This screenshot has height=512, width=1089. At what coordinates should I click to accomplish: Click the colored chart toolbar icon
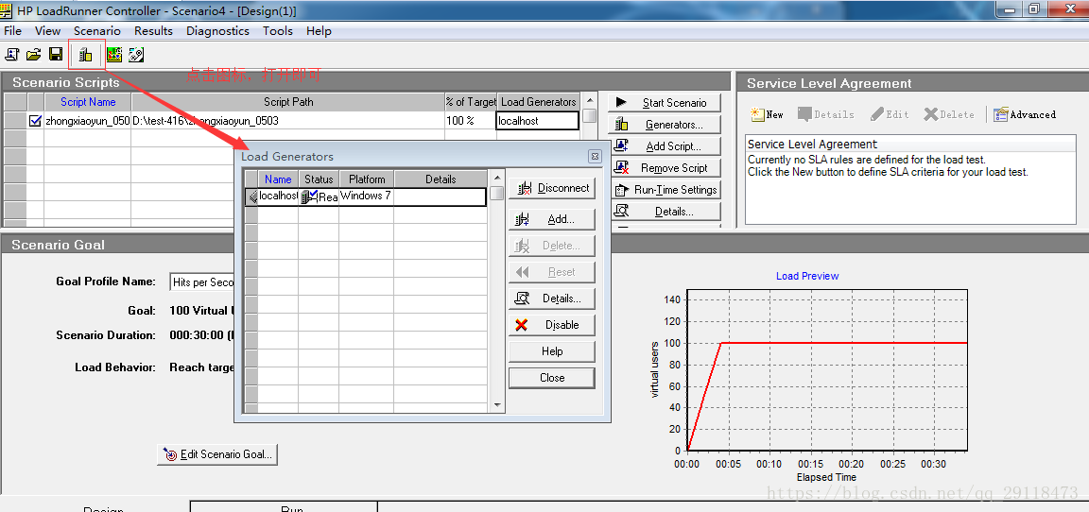(x=113, y=54)
